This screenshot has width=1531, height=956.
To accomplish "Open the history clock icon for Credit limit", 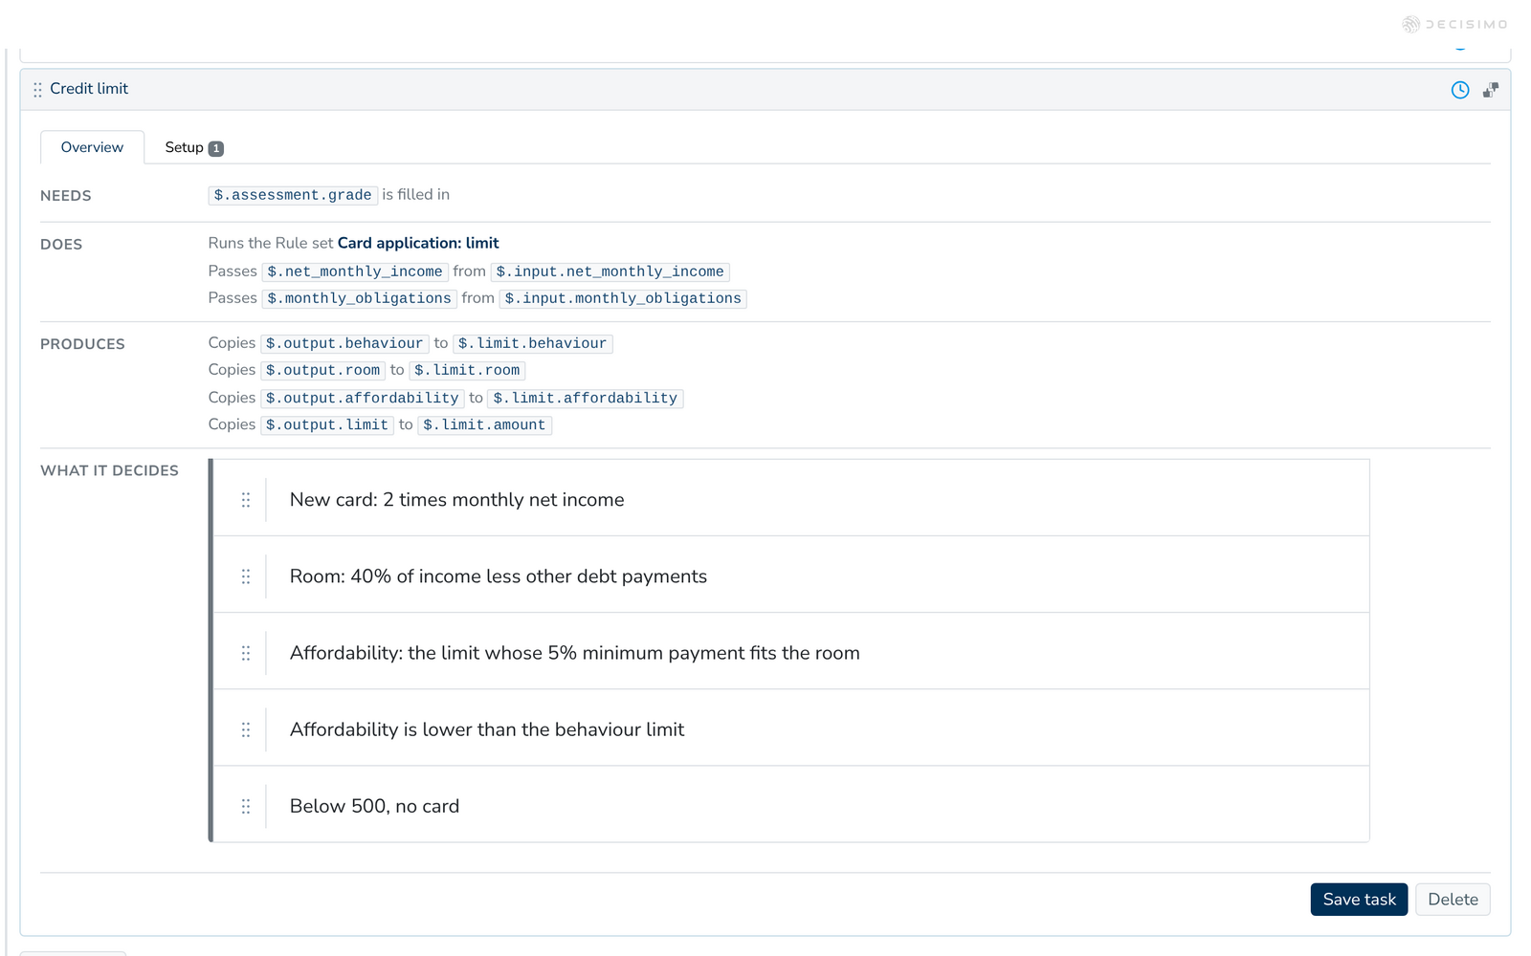I will pos(1460,90).
